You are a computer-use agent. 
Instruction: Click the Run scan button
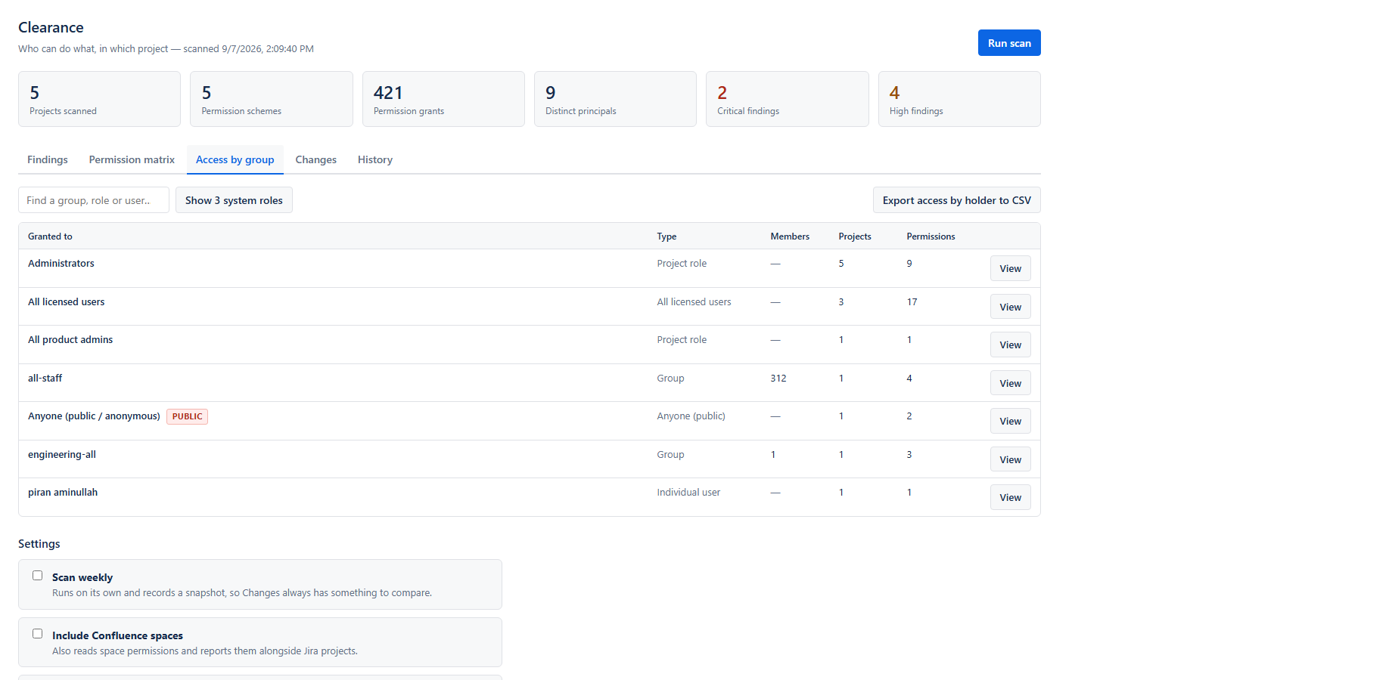pyautogui.click(x=1009, y=43)
